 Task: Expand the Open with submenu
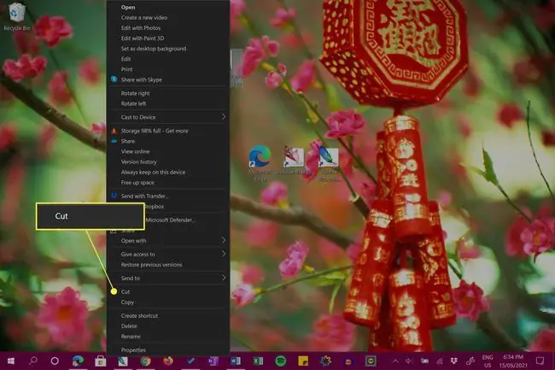pyautogui.click(x=168, y=241)
